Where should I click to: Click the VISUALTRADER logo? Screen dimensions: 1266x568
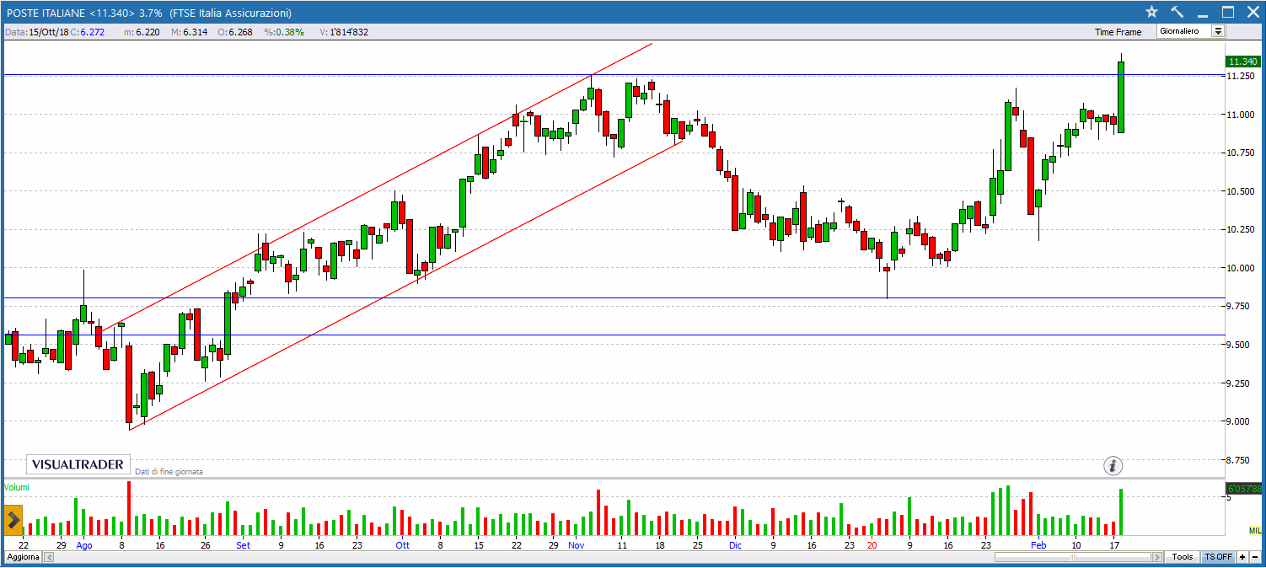coord(78,464)
